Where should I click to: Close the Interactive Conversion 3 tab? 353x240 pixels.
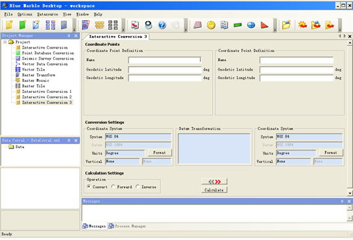(350, 36)
